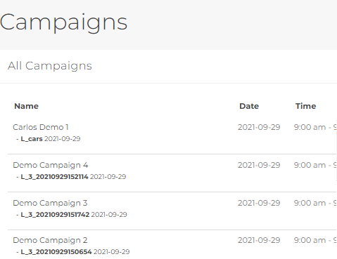Click the date of Demo Campaign 3
This screenshot has width=337, height=259.
coord(259,203)
